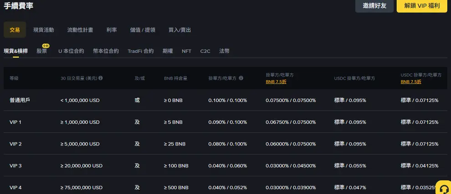Click the 標準 / 0.04125% USDC discount cell
Image resolution: width=451 pixels, height=194 pixels.
pyautogui.click(x=420, y=166)
